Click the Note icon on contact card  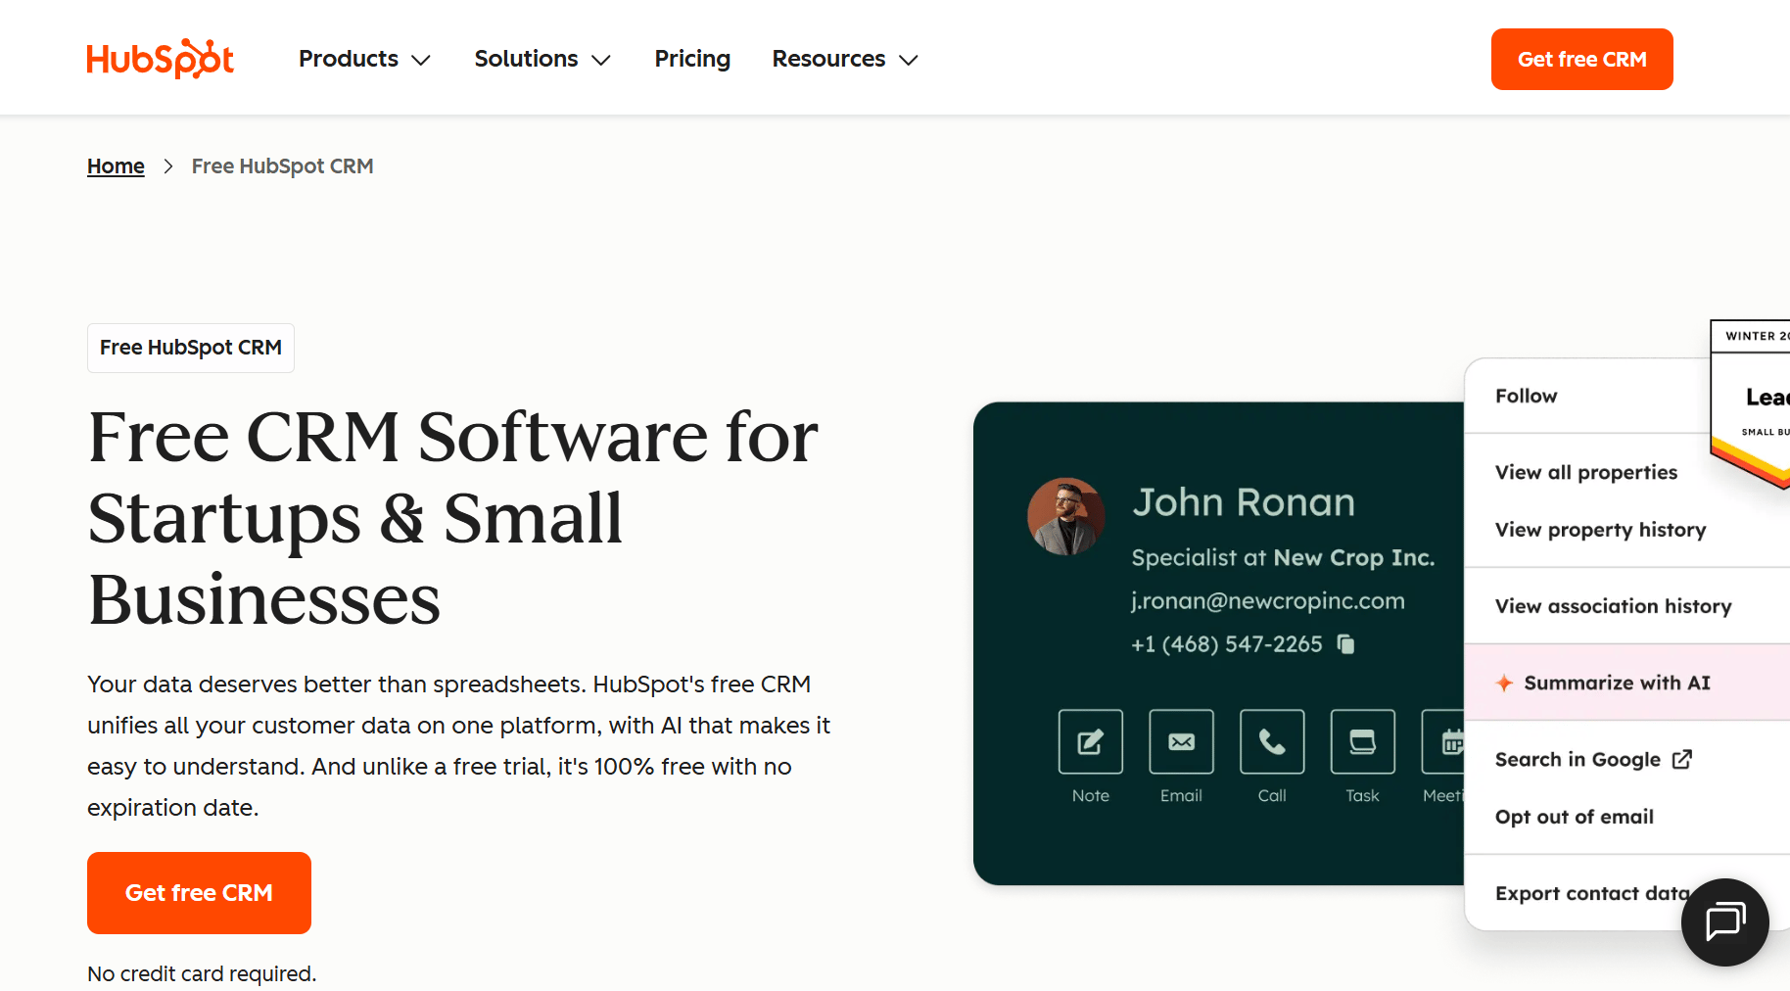1090,741
